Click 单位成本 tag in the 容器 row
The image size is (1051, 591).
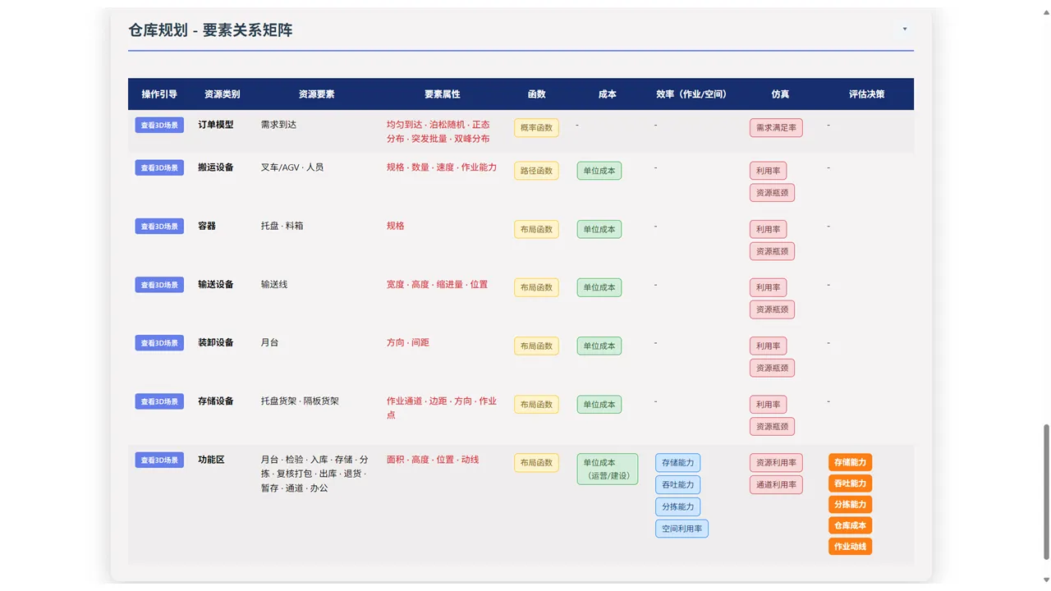(599, 229)
